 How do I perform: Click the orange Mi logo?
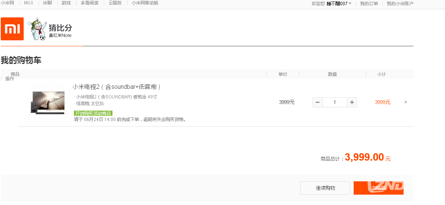click(12, 29)
